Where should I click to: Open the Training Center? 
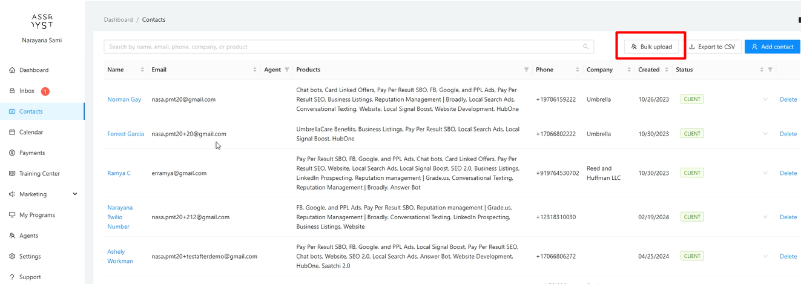[39, 174]
